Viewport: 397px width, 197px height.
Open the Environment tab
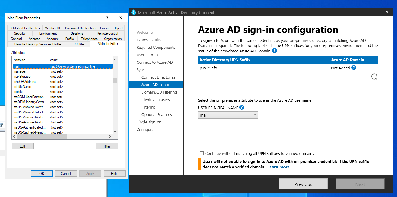48,33
